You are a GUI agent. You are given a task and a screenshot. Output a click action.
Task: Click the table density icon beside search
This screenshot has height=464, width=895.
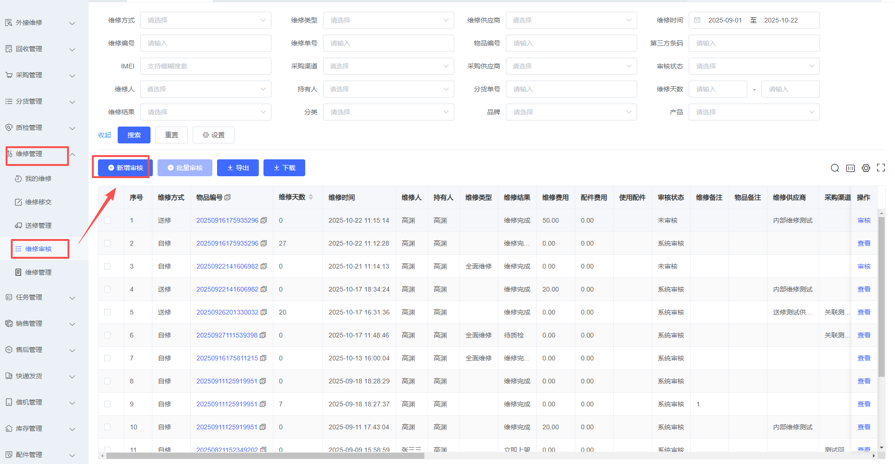(x=850, y=168)
